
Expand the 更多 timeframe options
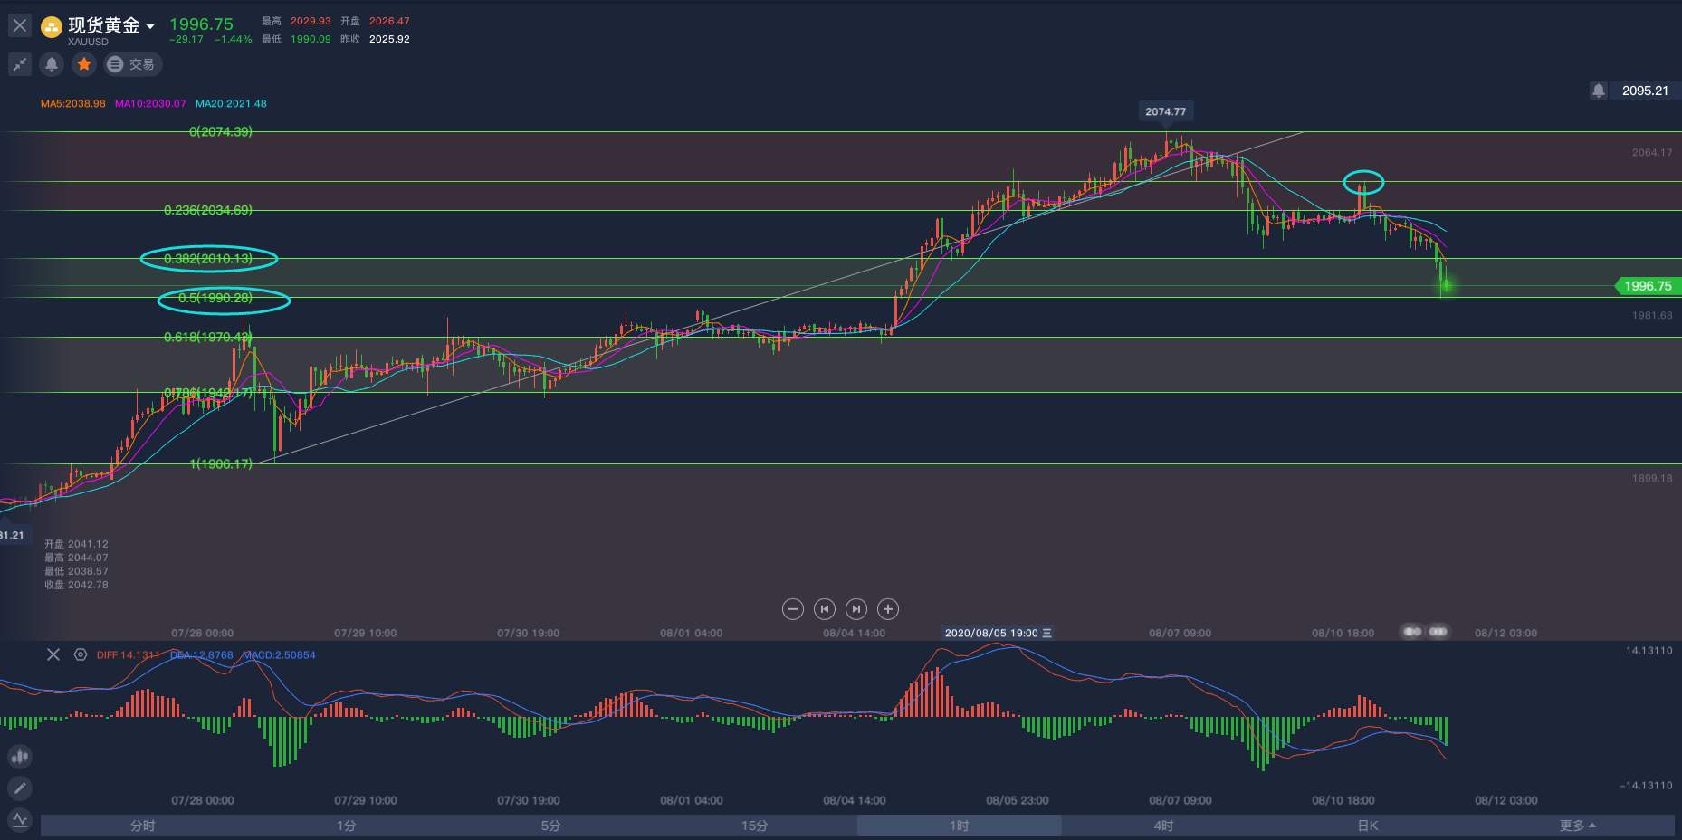pos(1577,826)
